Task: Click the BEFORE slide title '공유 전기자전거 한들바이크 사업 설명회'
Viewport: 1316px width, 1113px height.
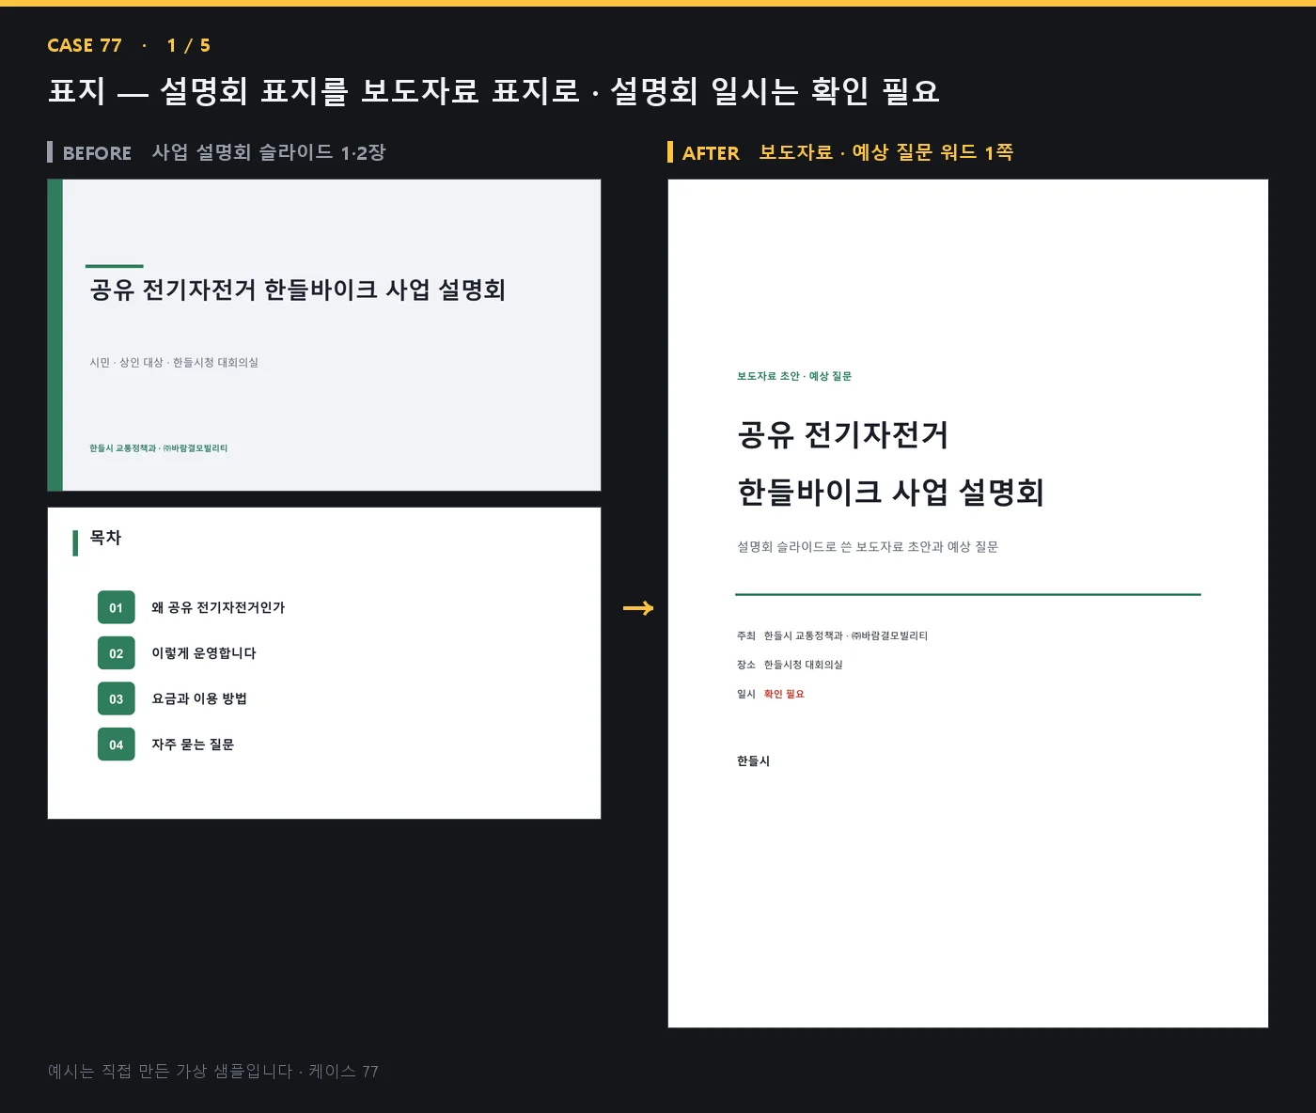Action: tap(297, 290)
